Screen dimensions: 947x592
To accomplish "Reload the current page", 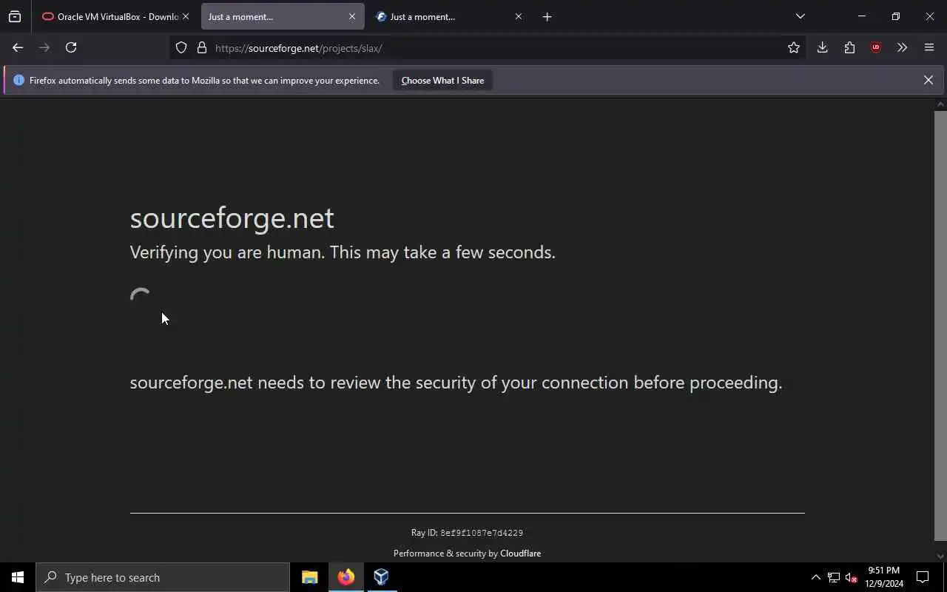I will click(71, 47).
